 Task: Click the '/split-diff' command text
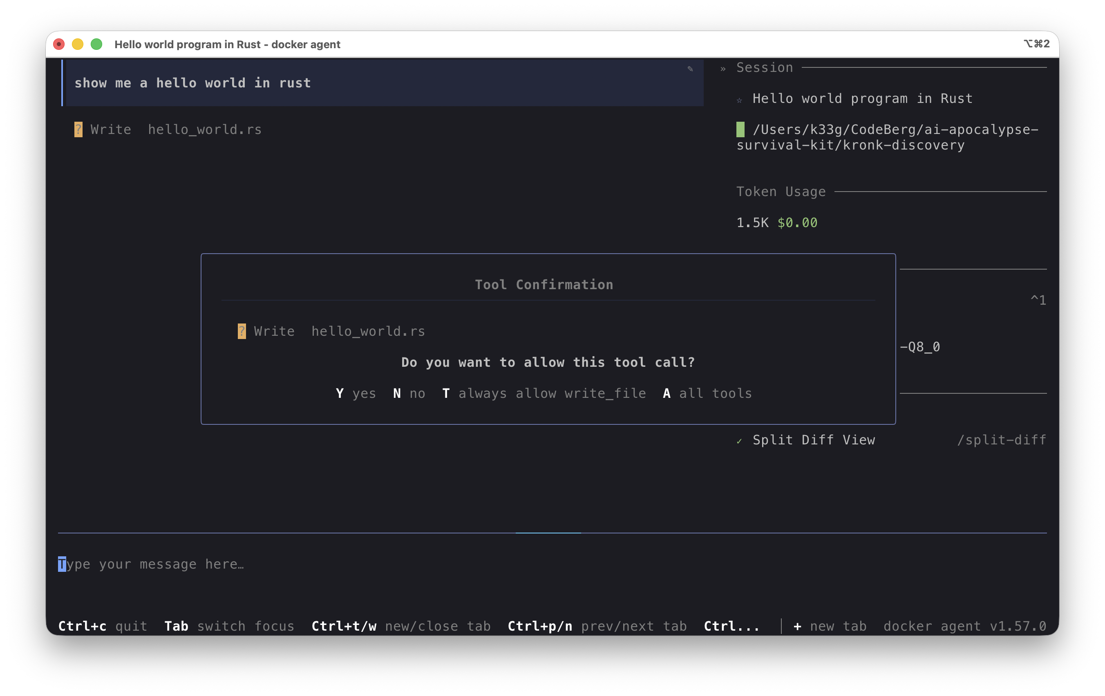coord(1001,440)
